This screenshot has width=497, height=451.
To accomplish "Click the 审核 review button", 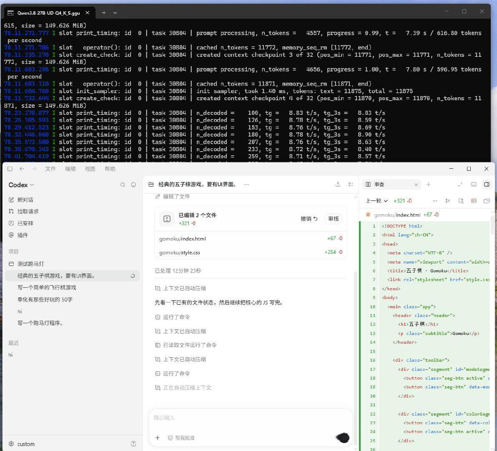I will point(334,219).
